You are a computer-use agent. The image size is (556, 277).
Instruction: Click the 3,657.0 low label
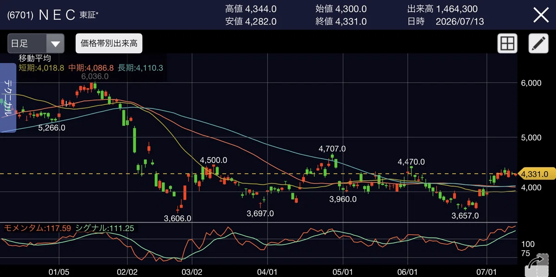pos(465,216)
